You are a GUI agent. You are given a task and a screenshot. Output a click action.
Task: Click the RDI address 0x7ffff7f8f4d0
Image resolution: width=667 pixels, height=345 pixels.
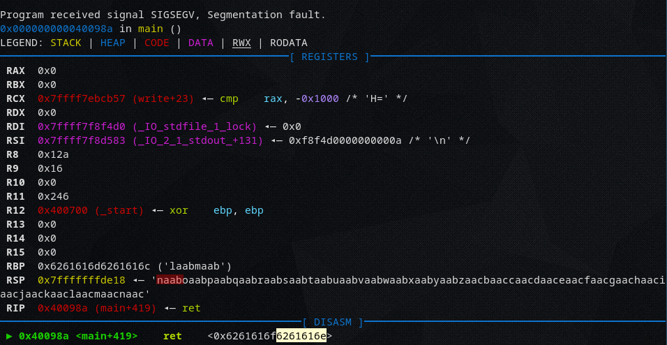point(82,126)
